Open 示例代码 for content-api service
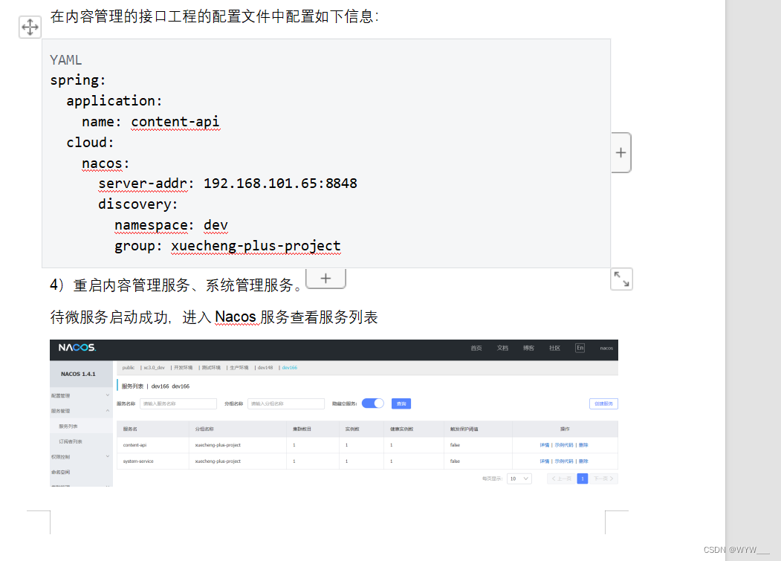 (x=564, y=445)
